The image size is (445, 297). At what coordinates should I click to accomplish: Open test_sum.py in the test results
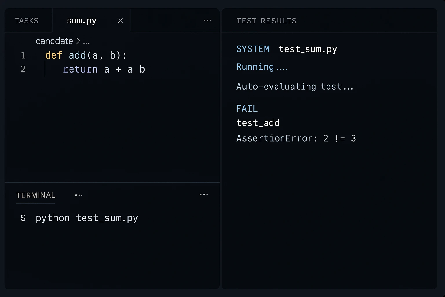(308, 49)
